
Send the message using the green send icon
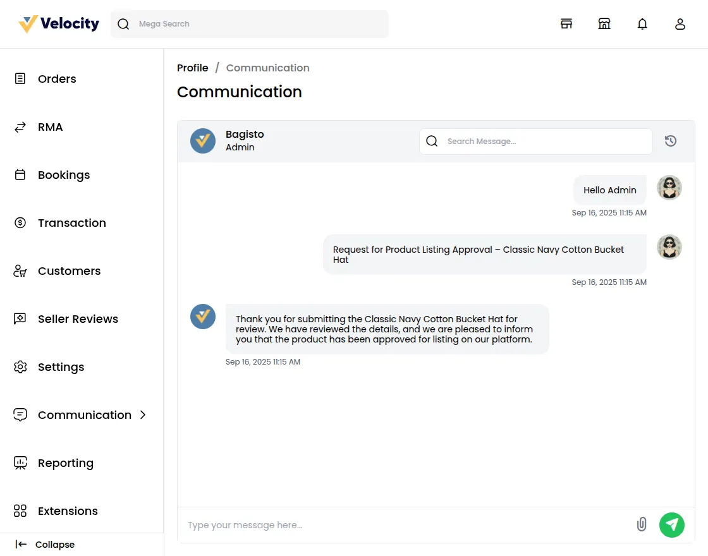[x=672, y=525]
